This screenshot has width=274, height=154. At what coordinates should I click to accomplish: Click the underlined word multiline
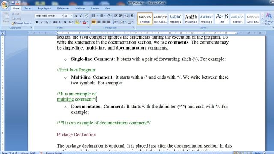pyautogui.click(x=66, y=99)
